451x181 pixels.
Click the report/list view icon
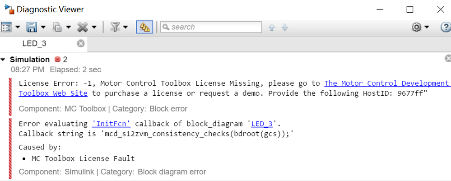point(6,27)
